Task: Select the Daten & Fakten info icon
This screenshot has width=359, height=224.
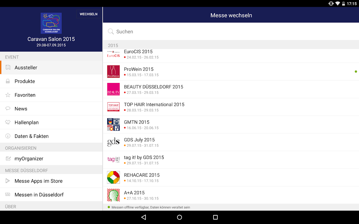Action: coord(8,136)
